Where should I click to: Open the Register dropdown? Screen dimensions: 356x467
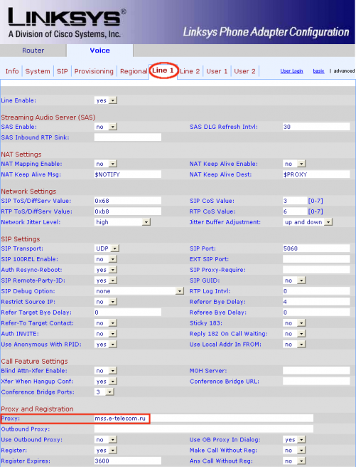tap(106, 451)
